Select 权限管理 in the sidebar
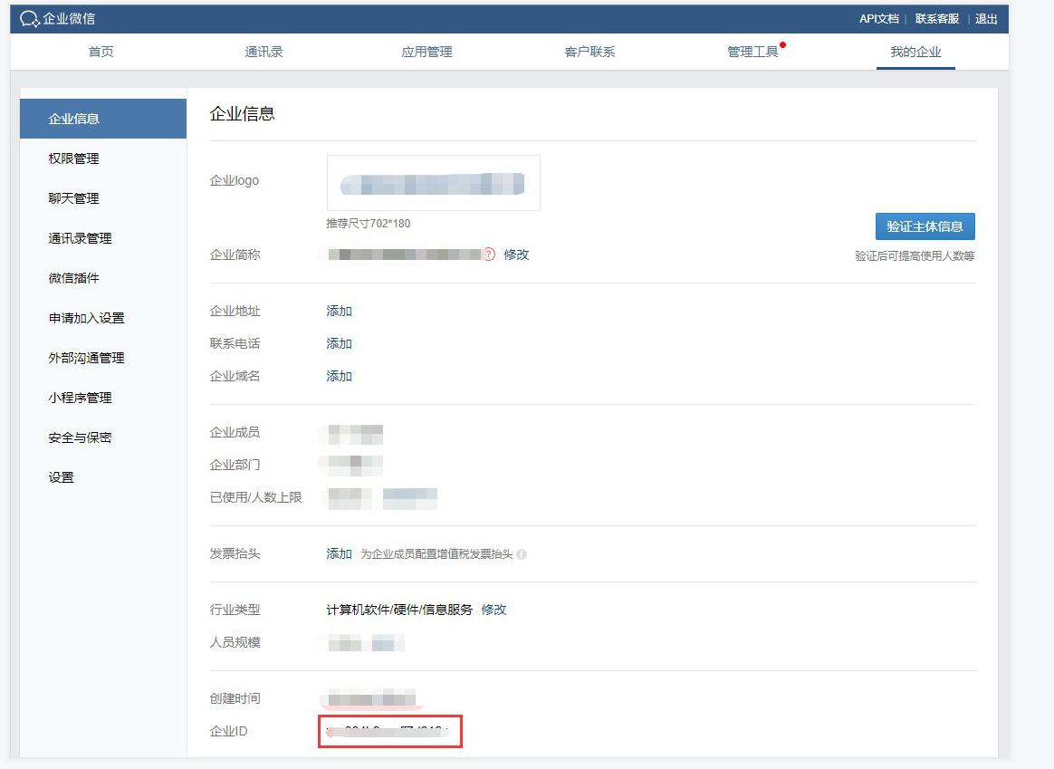1054x769 pixels. (74, 159)
